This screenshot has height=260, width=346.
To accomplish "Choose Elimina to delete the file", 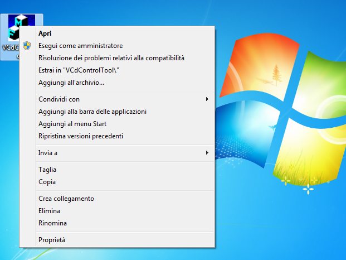I will click(49, 211).
